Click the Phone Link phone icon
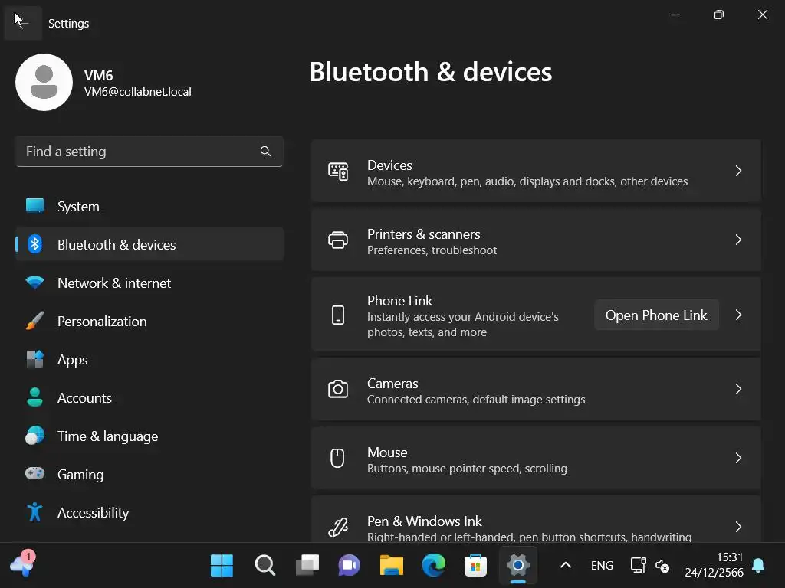 click(x=338, y=315)
